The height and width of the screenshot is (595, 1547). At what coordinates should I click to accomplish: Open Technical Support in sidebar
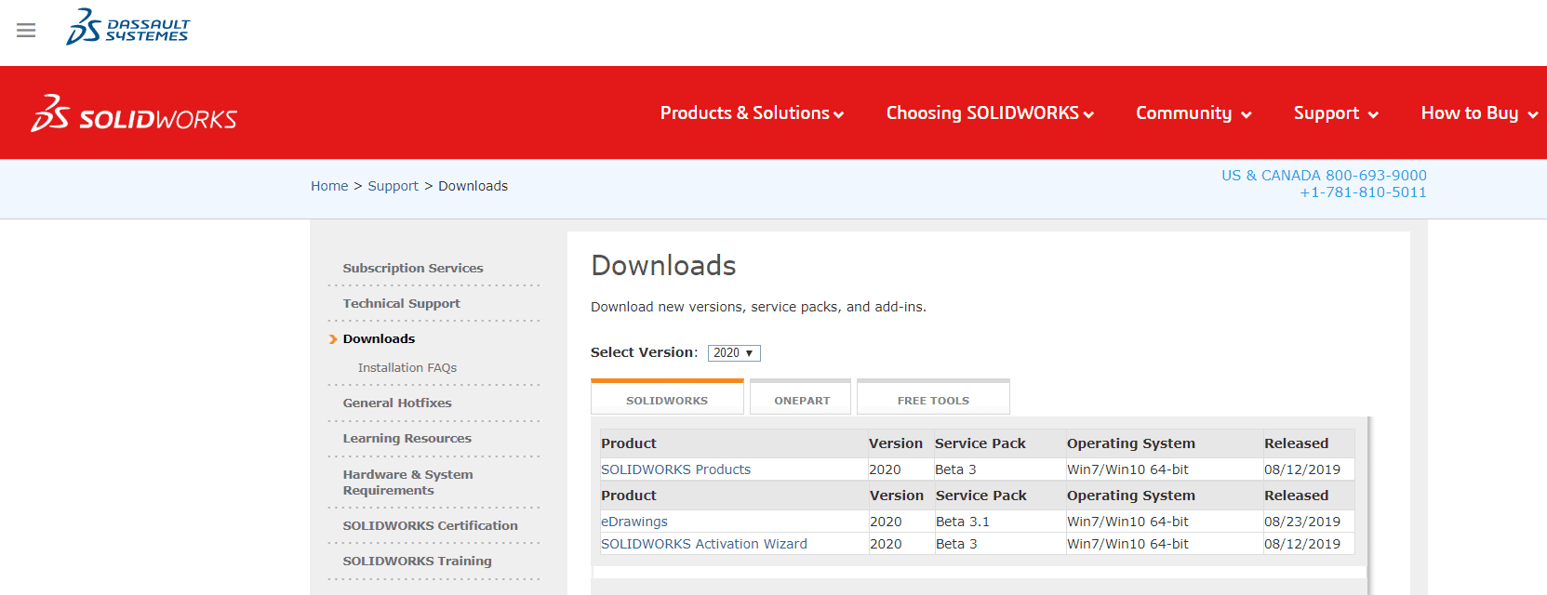401,303
